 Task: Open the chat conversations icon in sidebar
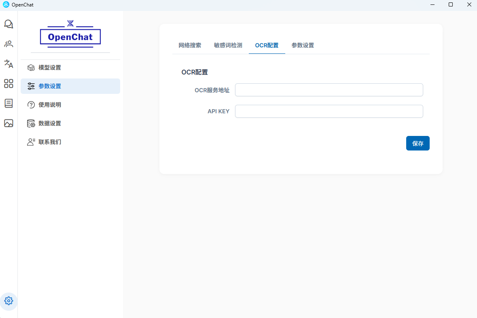(8, 24)
